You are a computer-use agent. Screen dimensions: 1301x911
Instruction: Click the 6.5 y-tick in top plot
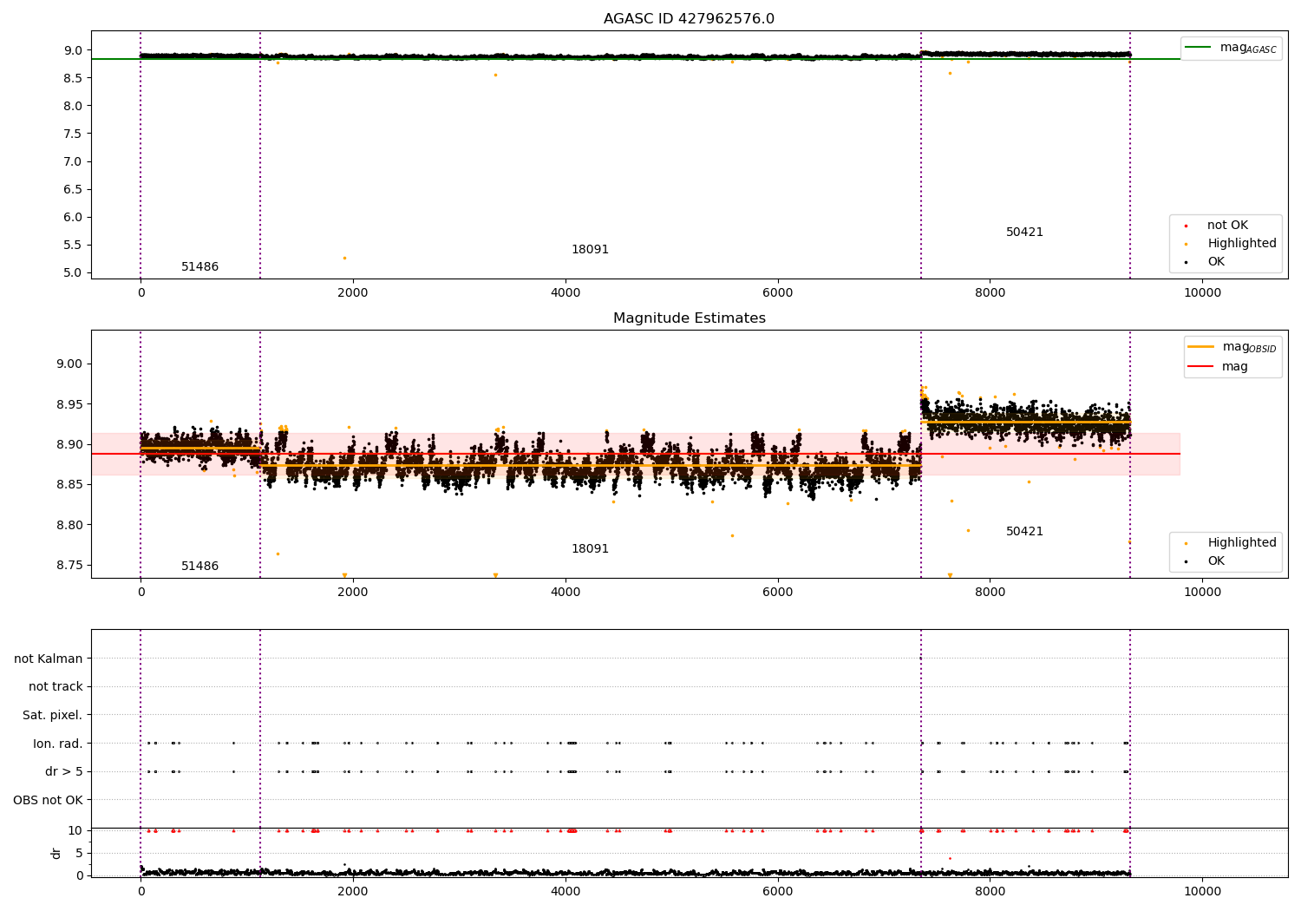click(x=75, y=189)
